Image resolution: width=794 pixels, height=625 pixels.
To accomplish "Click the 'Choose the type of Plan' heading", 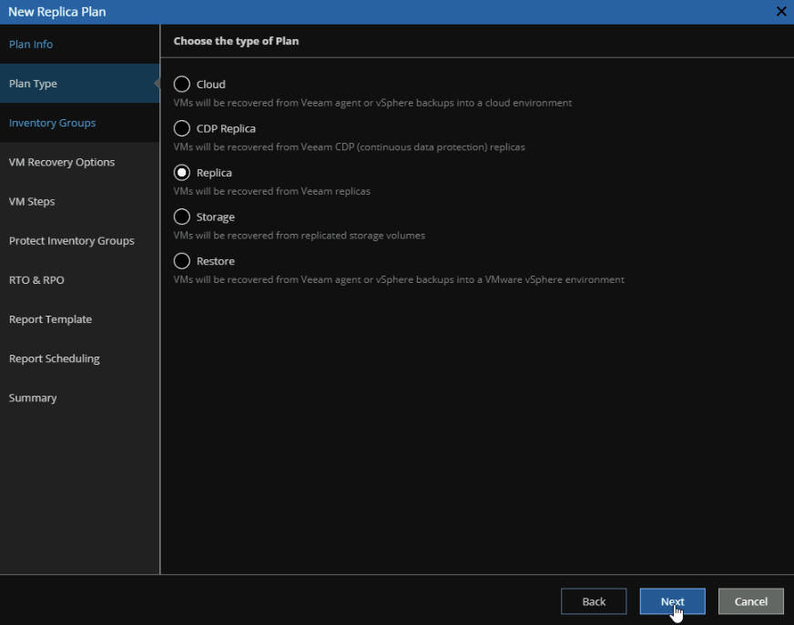I will tap(236, 41).
